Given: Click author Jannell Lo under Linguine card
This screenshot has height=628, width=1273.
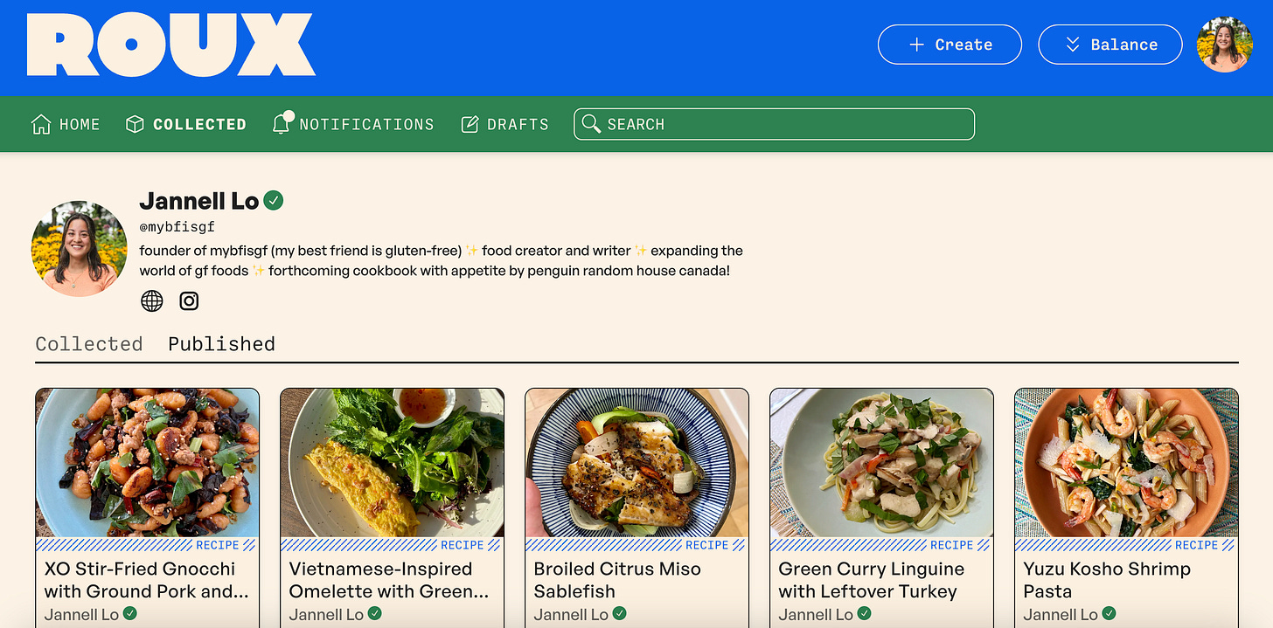Looking at the screenshot, I should click(x=816, y=615).
